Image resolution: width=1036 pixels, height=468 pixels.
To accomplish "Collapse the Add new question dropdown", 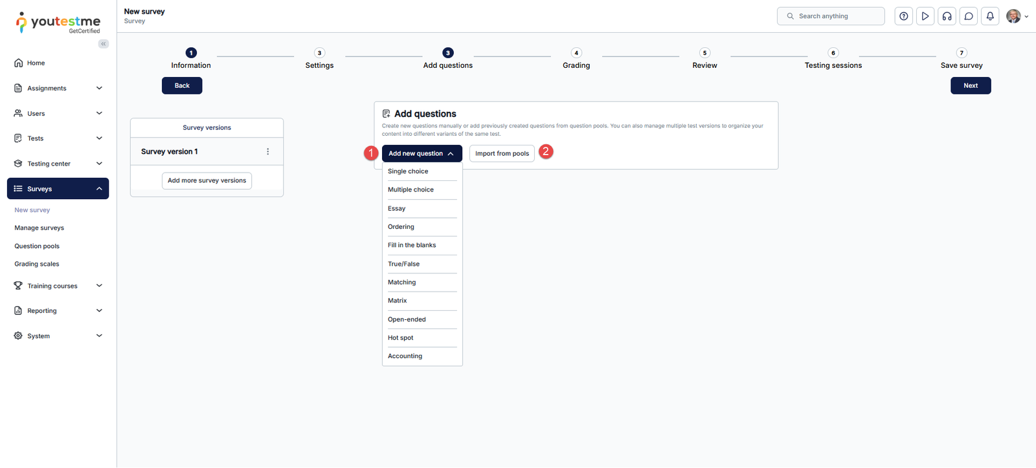I will (422, 154).
